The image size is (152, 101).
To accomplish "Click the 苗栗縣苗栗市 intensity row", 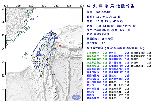I will click(x=119, y=56).
